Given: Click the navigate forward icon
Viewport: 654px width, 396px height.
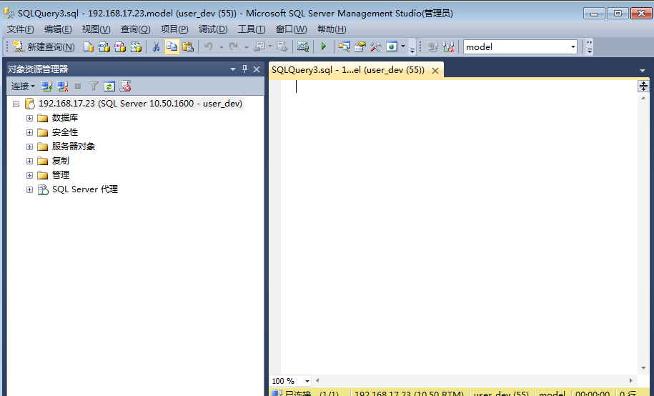Looking at the screenshot, I should point(282,46).
